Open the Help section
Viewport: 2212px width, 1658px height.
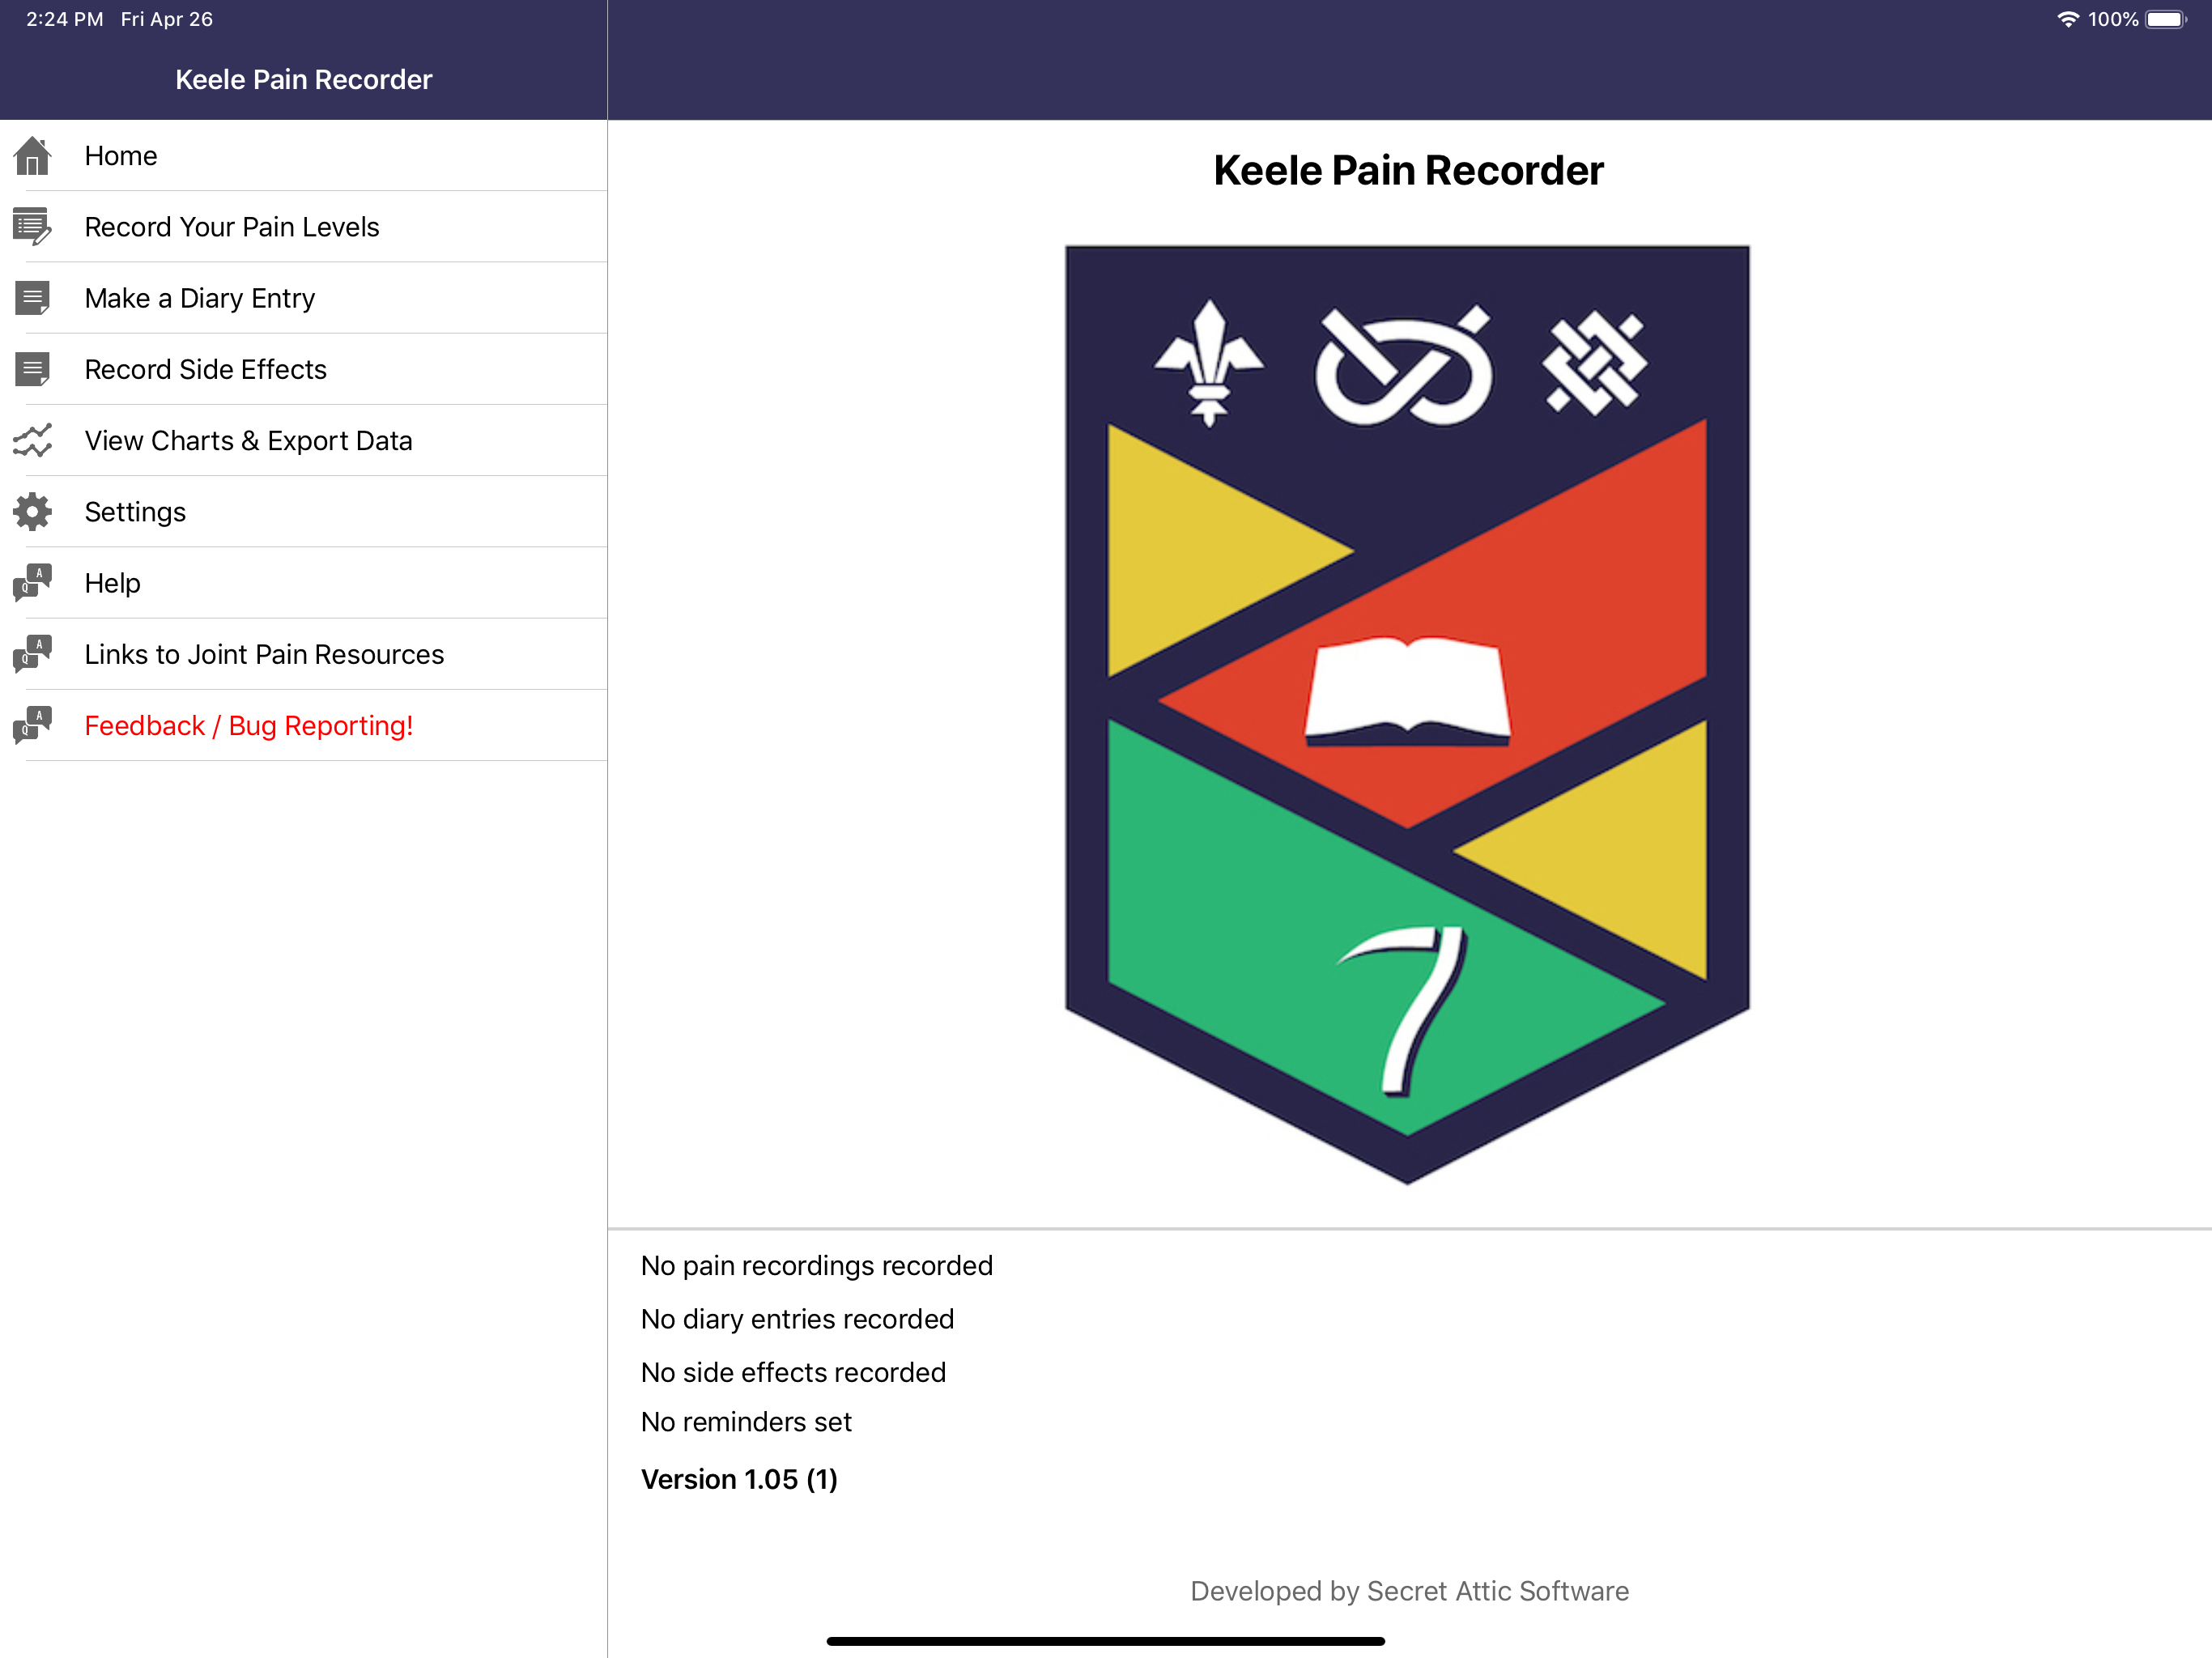pos(304,582)
